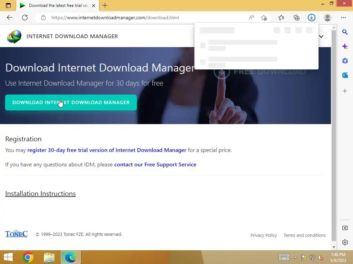
Task: Open Read aloud icon in address bar
Action: pyautogui.click(x=251, y=18)
